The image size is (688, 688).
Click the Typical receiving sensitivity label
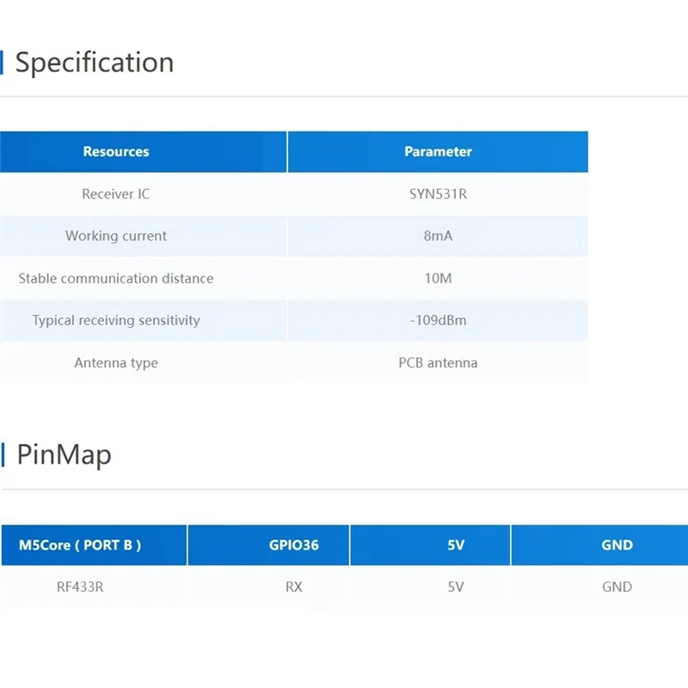(x=116, y=320)
